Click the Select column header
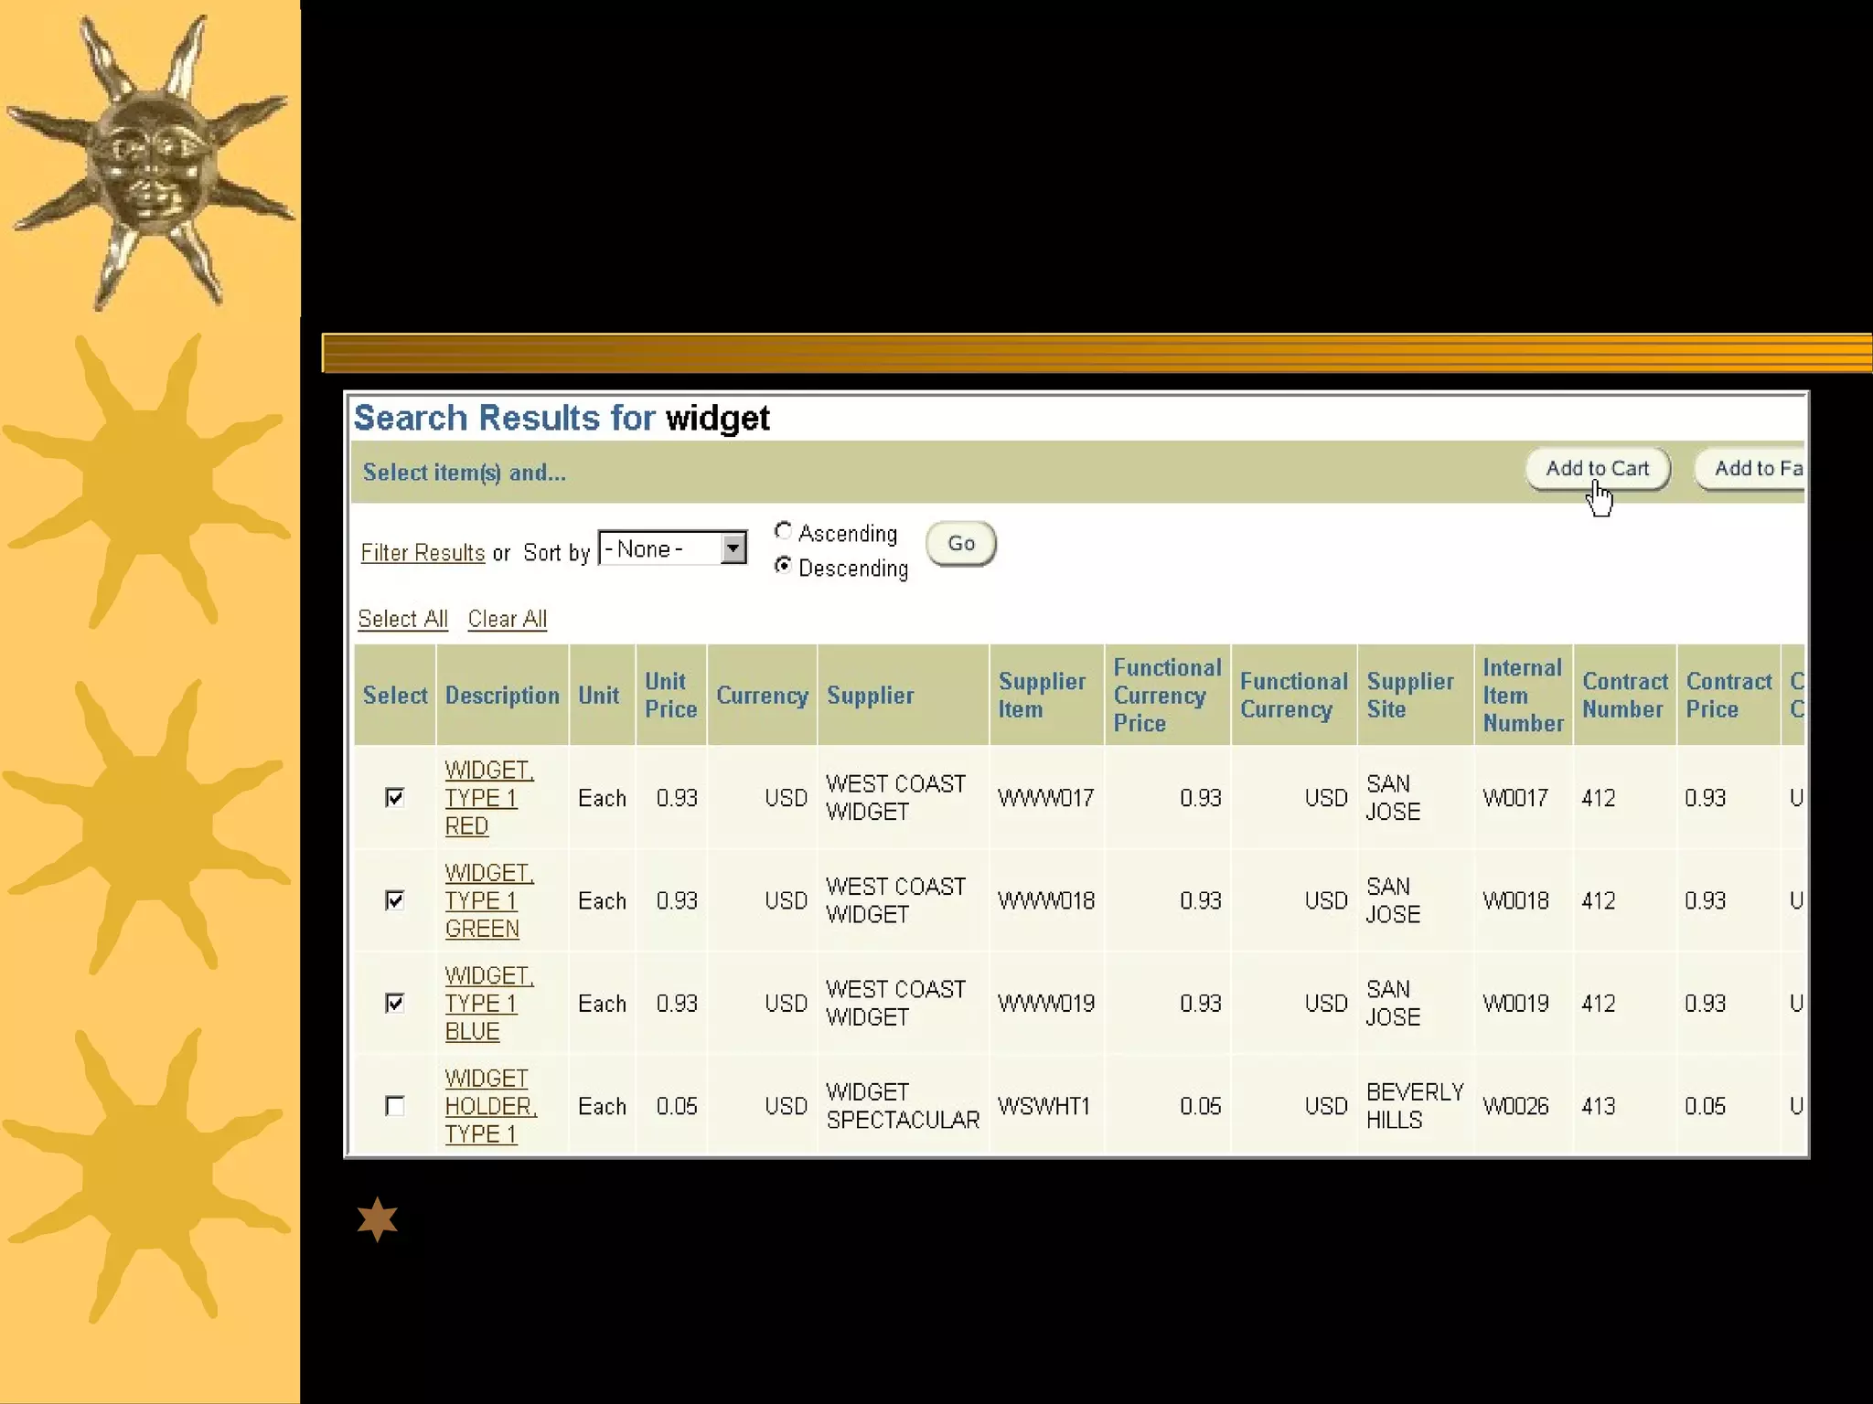1873x1404 pixels. click(x=395, y=696)
